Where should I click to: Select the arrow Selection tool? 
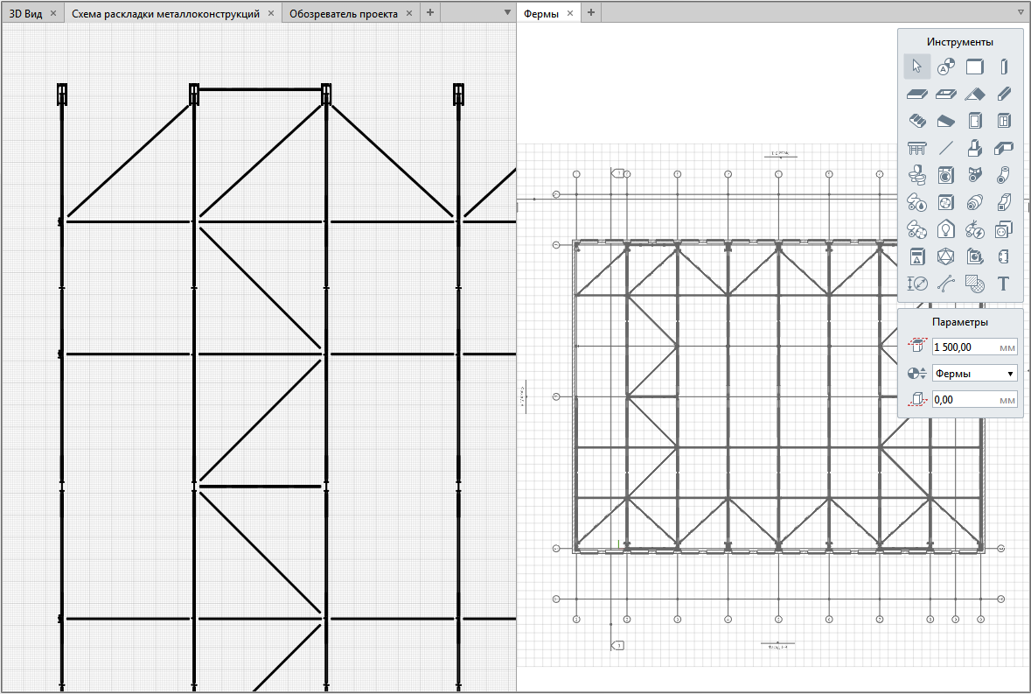coord(916,67)
